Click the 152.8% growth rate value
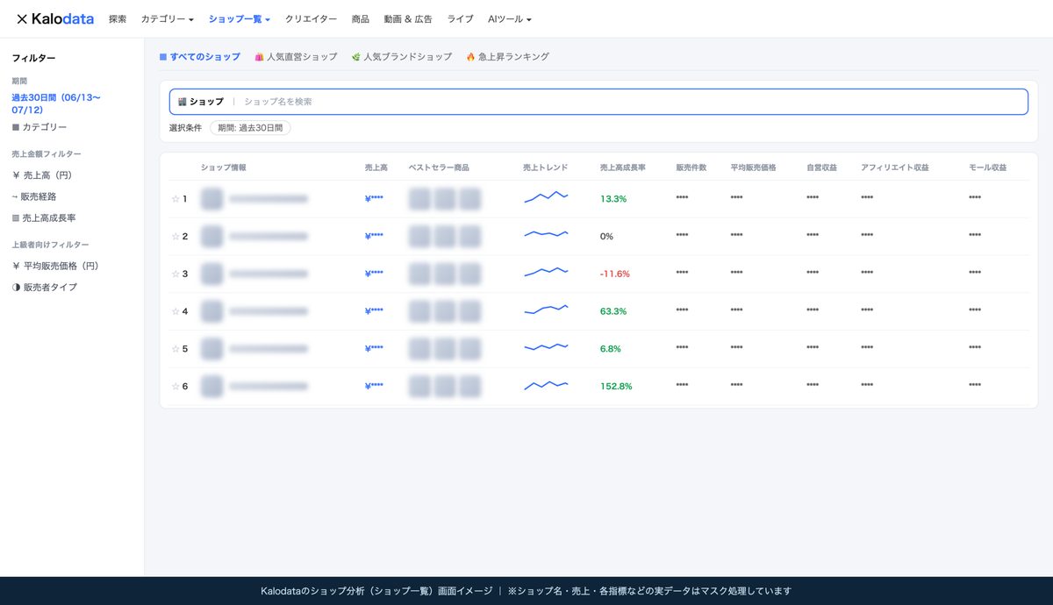Viewport: 1053px width, 605px height. [x=616, y=386]
